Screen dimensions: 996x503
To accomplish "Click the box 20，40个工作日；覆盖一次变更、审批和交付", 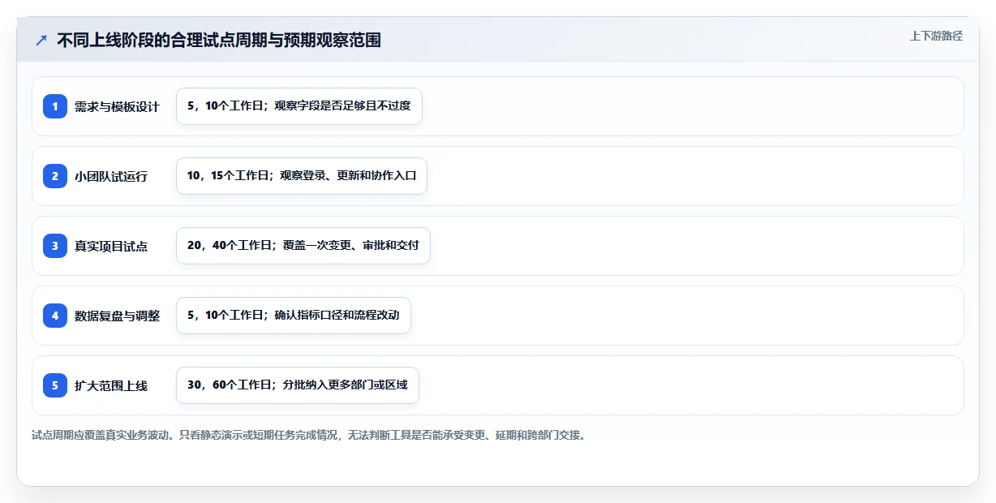I will coord(303,246).
